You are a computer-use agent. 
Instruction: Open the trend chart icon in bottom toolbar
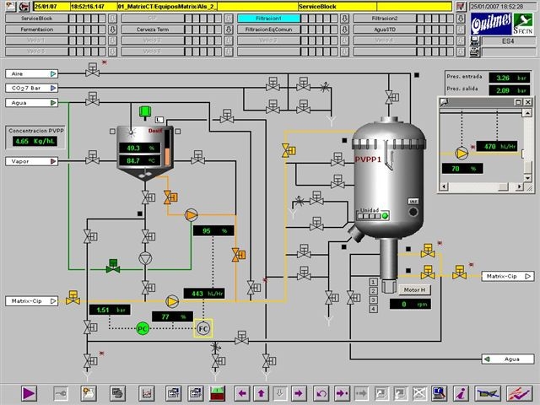(146, 393)
